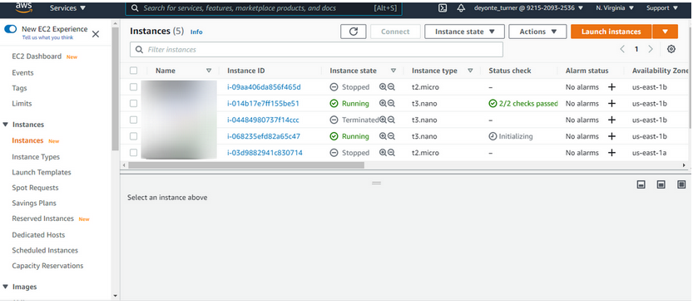Go to previous page arrow
Viewport: 693px width, 304px height.
point(622,49)
